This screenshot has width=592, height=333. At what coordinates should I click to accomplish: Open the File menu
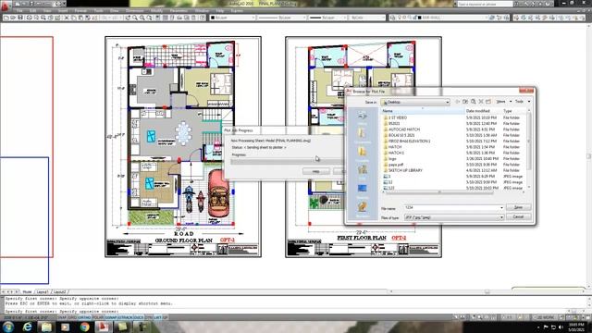point(19,10)
